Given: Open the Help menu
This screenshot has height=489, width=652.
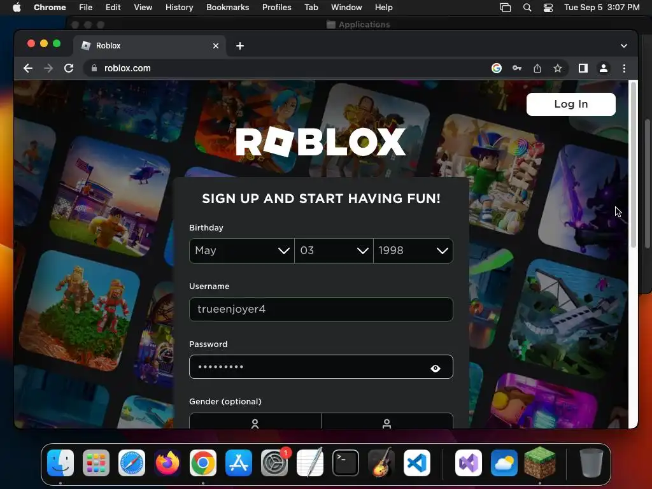Looking at the screenshot, I should pos(383,8).
